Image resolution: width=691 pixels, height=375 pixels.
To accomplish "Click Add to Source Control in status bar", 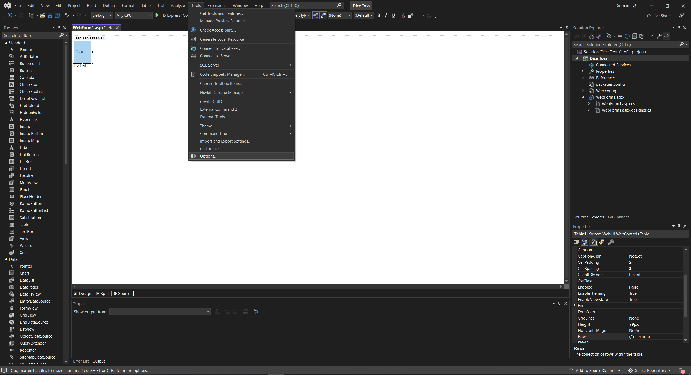I will pyautogui.click(x=595, y=371).
